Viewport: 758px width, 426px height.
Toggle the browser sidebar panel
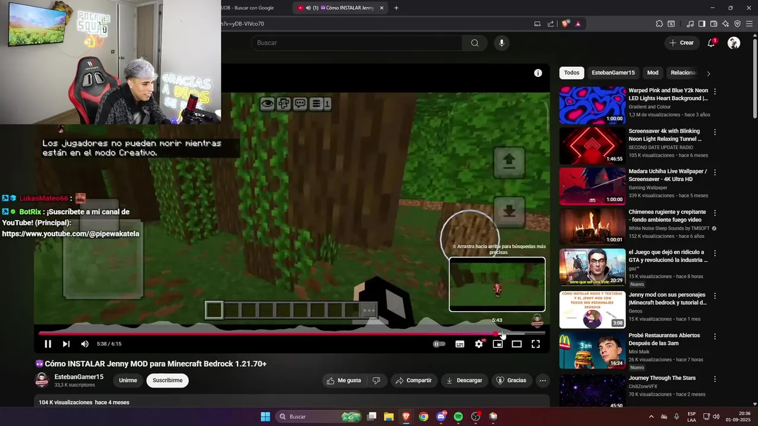coord(702,24)
